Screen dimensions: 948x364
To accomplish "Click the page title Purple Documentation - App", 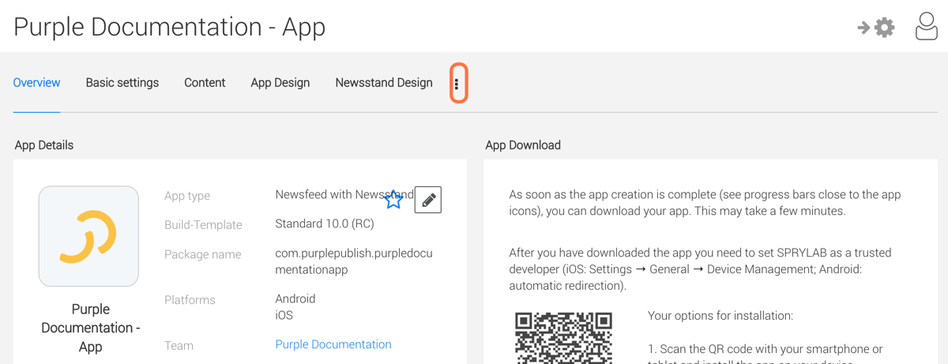I will 170,27.
